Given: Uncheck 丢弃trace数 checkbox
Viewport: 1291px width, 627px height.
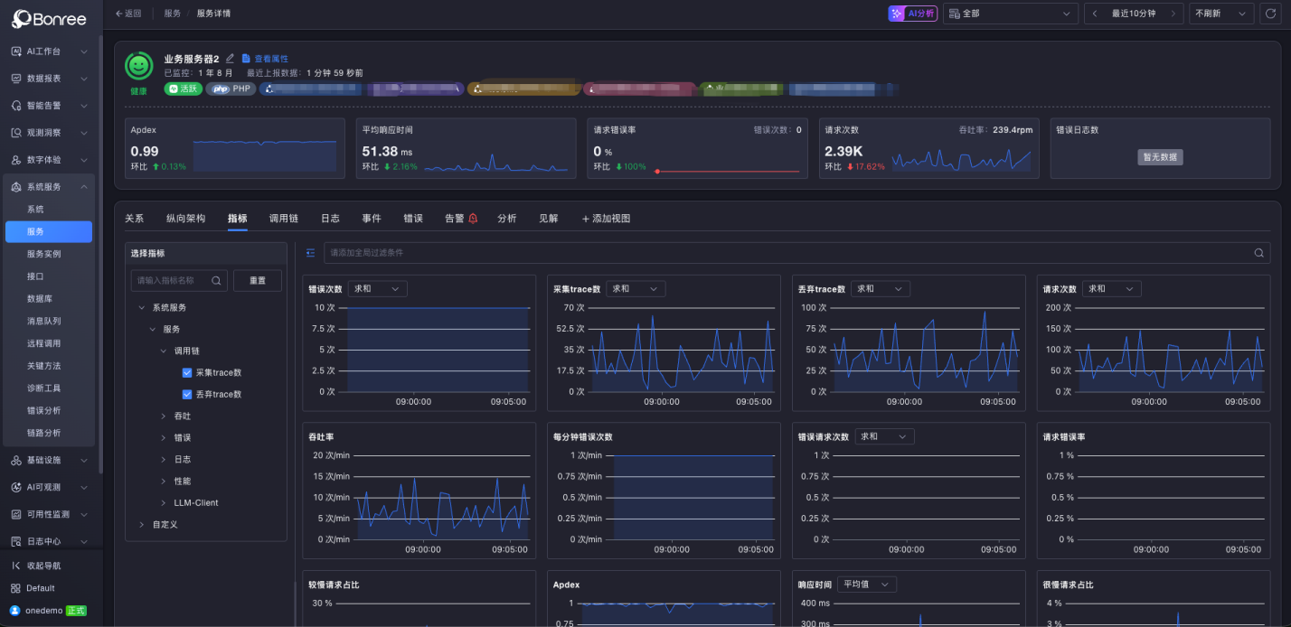Looking at the screenshot, I should tap(187, 394).
